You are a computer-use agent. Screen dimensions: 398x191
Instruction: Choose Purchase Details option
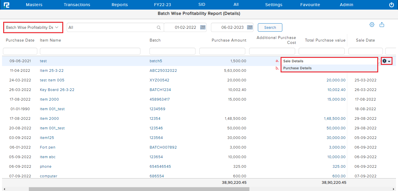point(297,68)
